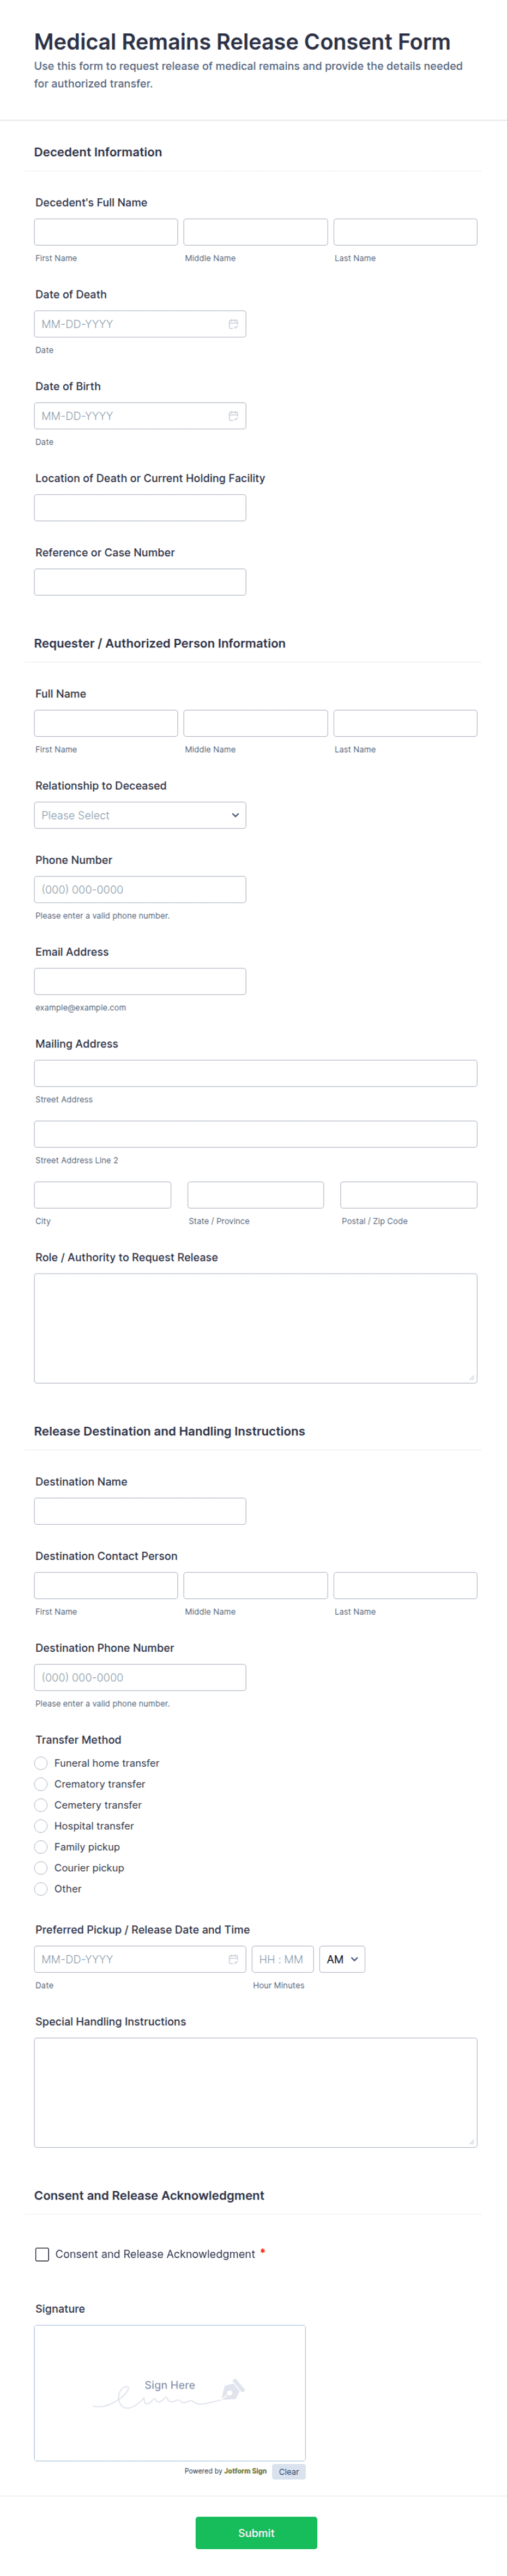Select the Postal / Zip Code field

[x=408, y=1194]
